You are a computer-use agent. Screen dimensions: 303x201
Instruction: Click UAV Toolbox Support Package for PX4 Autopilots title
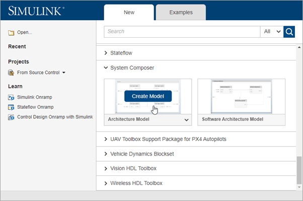(168, 139)
